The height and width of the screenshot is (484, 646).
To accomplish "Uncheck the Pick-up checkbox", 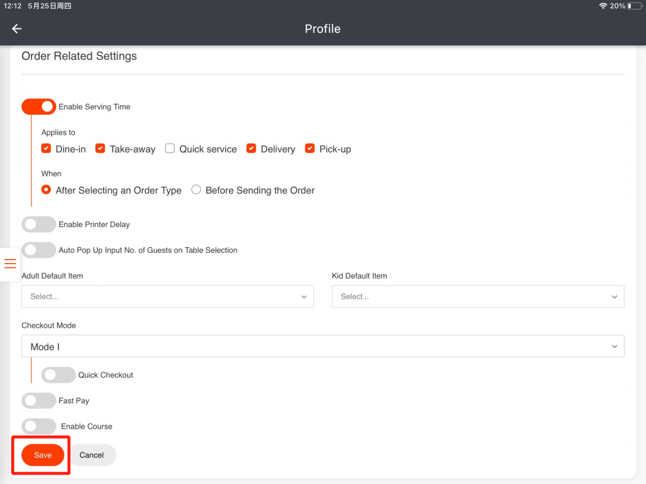I will 310,149.
